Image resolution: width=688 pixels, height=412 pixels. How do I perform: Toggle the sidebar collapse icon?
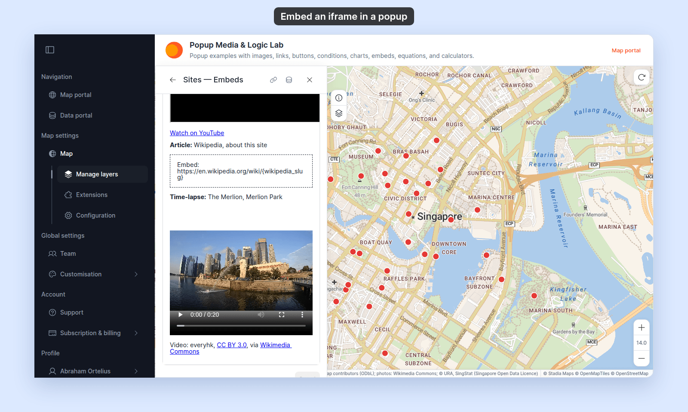point(50,50)
